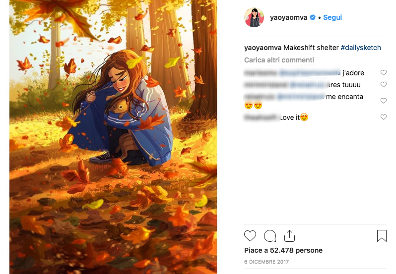Open the blurred mention in the "j'adore" comment
396x274 pixels.
[x=310, y=73]
